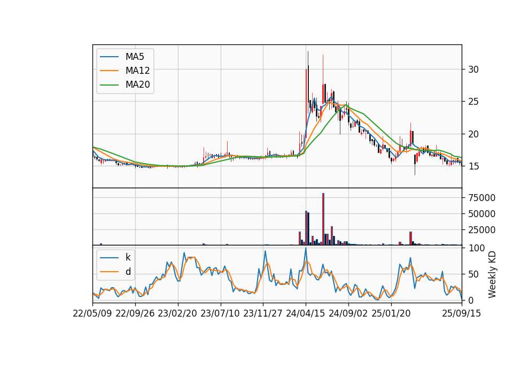This screenshot has width=513, height=369.
Task: Click the MA20 legend label
Action: pos(137,84)
